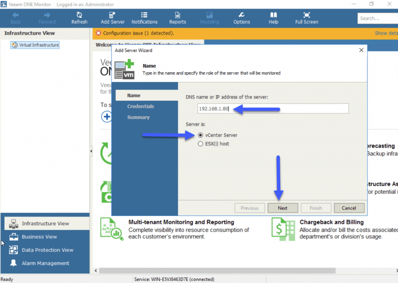Refresh the monitor view
The height and width of the screenshot is (283, 398).
coord(79,18)
